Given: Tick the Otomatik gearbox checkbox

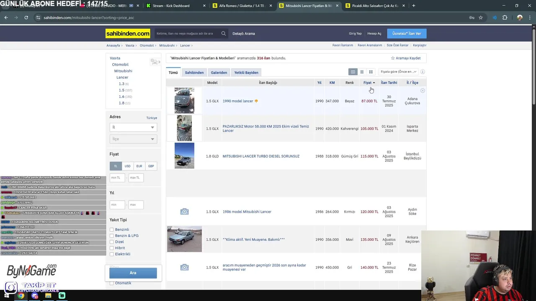Looking at the screenshot, I should (112, 283).
